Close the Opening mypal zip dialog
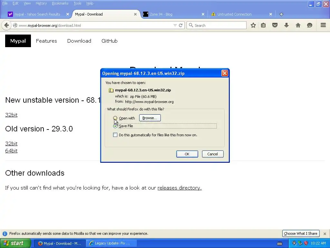 (x=225, y=73)
